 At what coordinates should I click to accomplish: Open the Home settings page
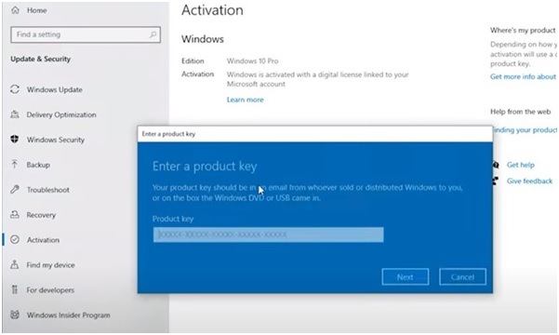tap(36, 10)
